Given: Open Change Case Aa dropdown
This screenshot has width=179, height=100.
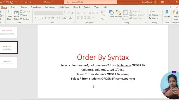Looking at the screenshot, I should coord(59,18).
